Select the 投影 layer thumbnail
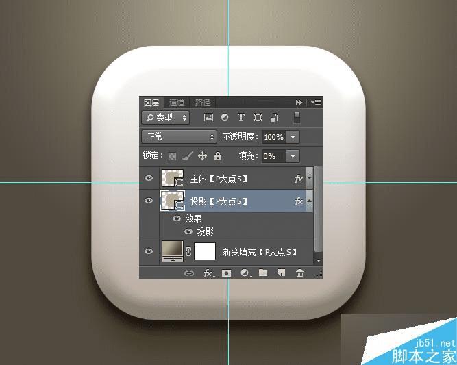This screenshot has width=457, height=365. [173, 201]
